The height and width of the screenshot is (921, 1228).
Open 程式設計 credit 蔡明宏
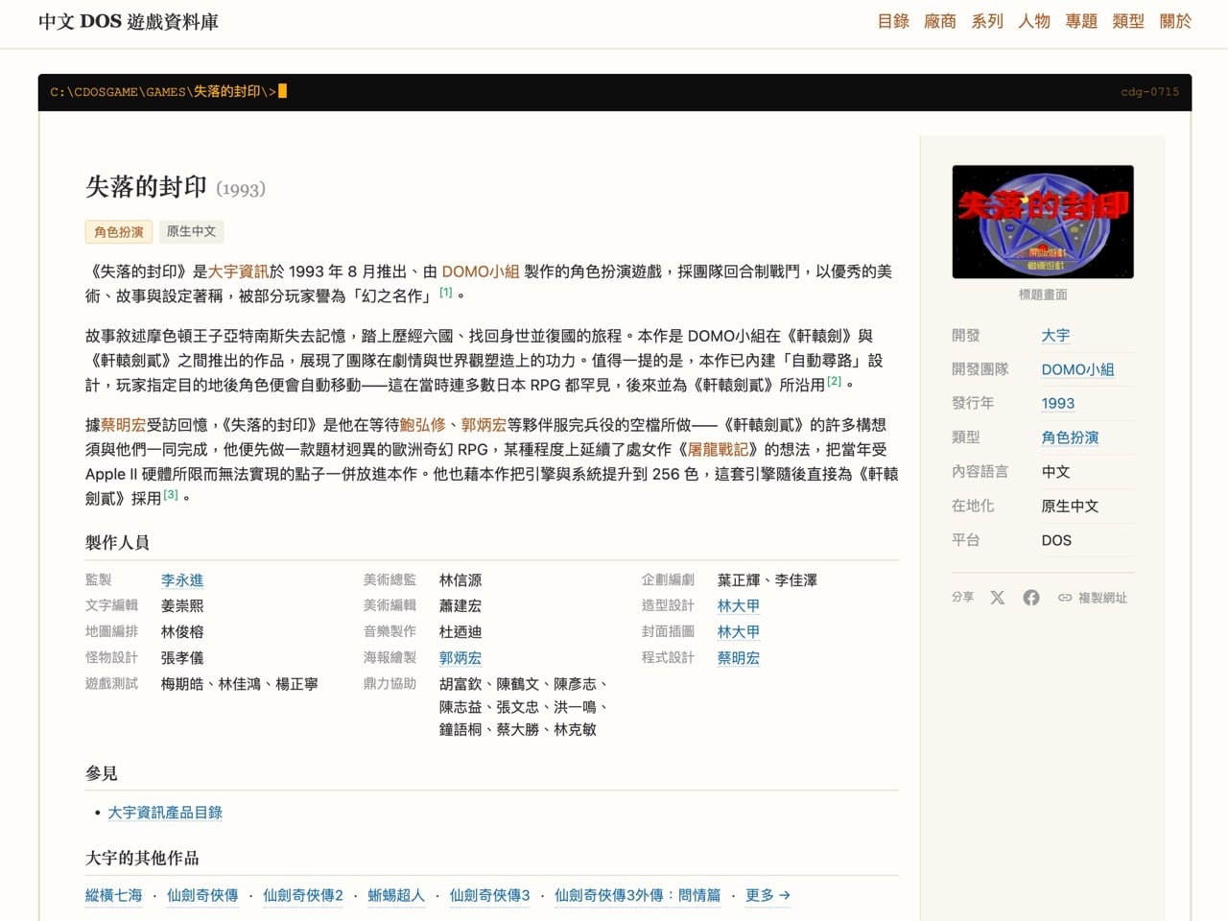739,658
